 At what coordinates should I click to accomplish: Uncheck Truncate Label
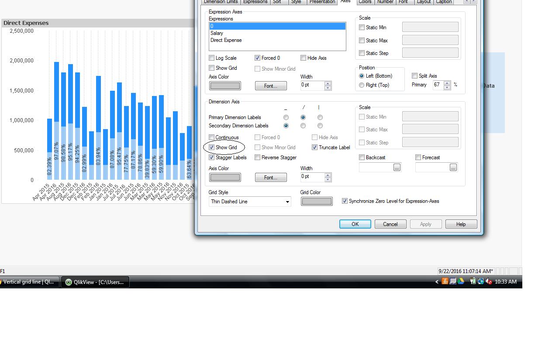[314, 147]
